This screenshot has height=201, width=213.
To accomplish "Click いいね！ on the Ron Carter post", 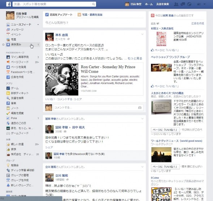I will pyautogui.click(x=50, y=99).
